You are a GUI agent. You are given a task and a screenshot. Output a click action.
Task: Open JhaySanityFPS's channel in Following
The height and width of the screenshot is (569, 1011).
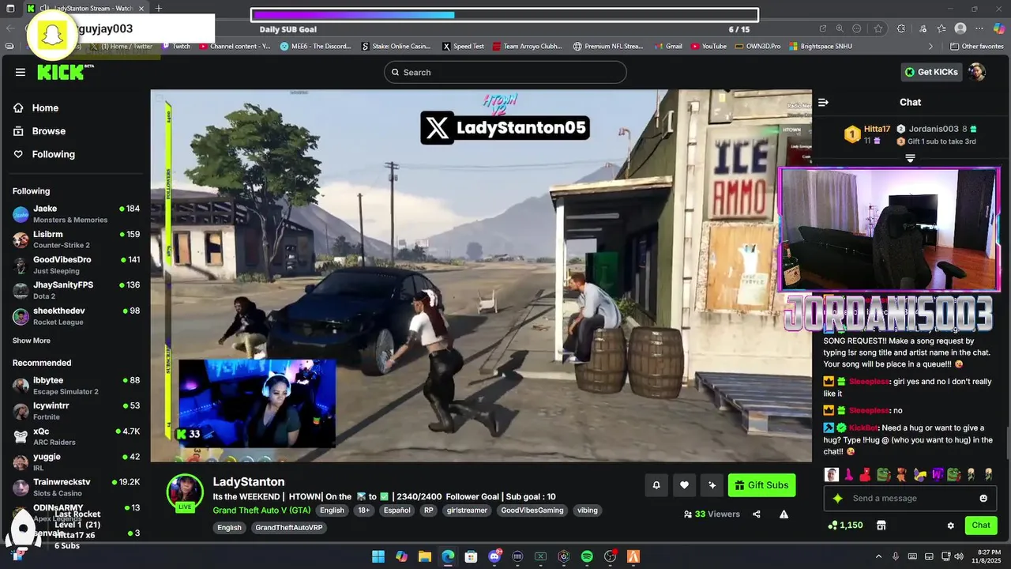[x=76, y=290]
